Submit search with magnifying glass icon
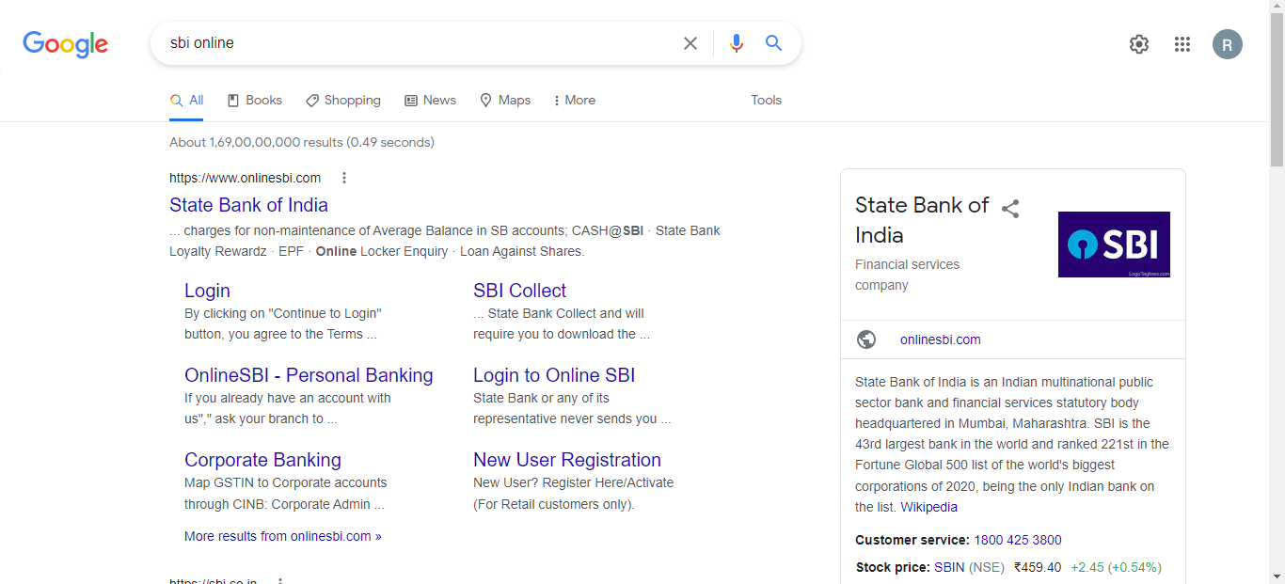The width and height of the screenshot is (1285, 584). pos(773,43)
